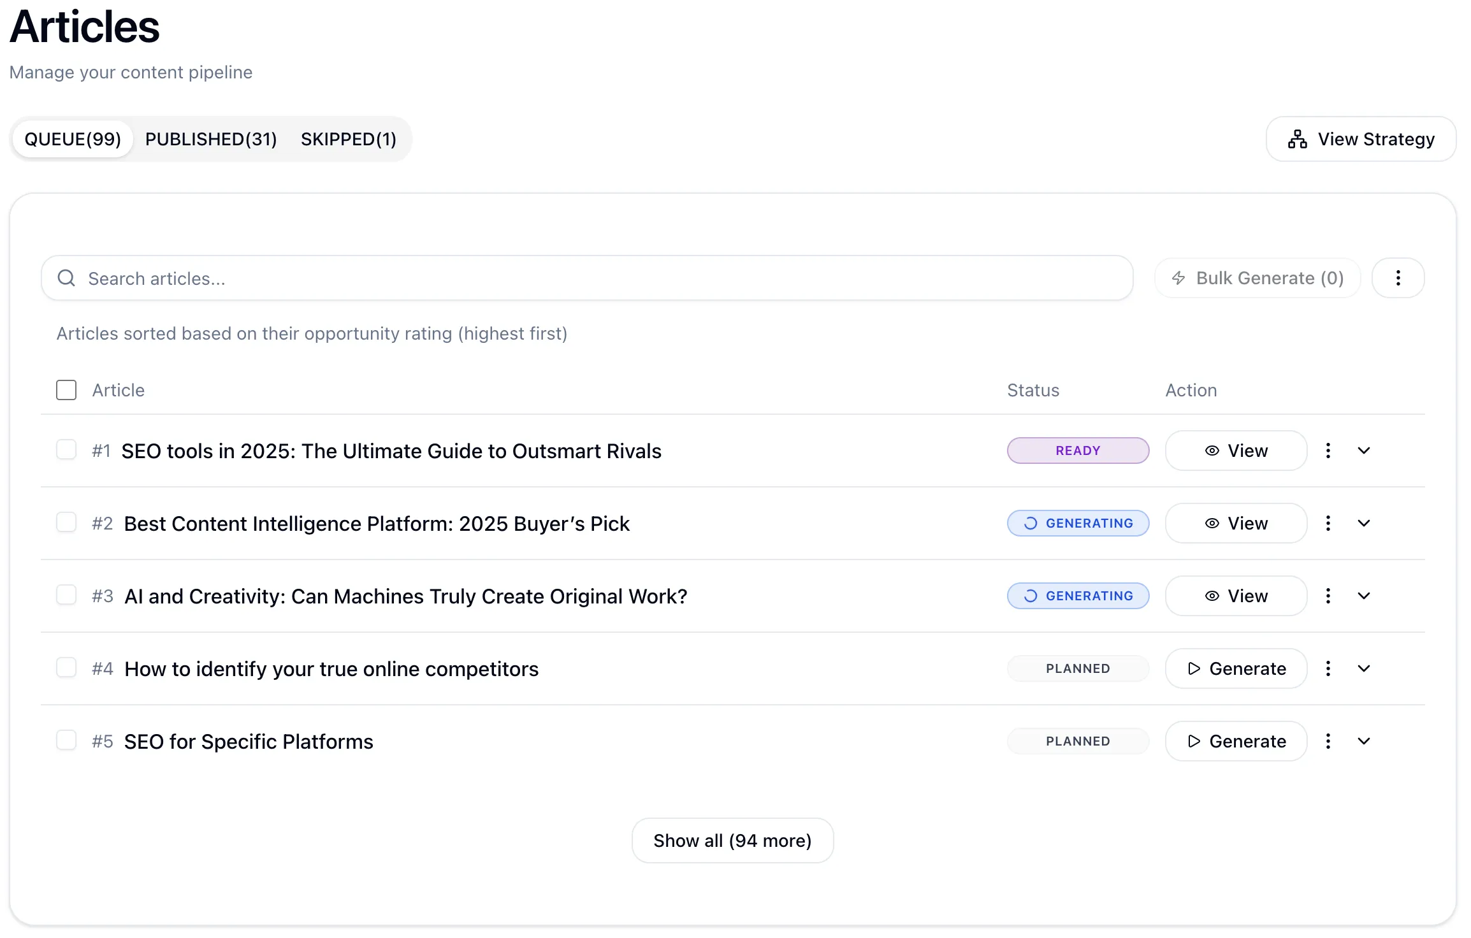The height and width of the screenshot is (938, 1471).
Task: Click the lightning icon on Bulk Generate
Action: pyautogui.click(x=1178, y=278)
